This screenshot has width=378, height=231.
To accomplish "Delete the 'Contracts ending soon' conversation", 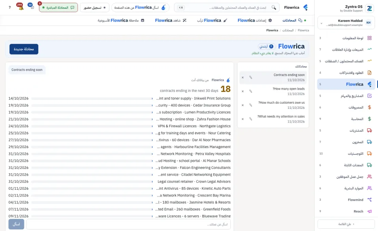I will pyautogui.click(x=243, y=77).
